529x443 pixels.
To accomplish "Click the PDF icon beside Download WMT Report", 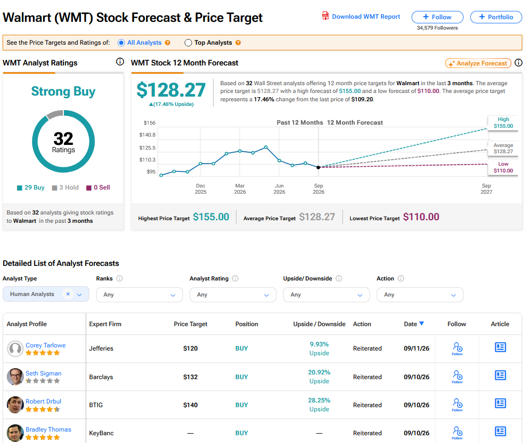I will pyautogui.click(x=325, y=16).
